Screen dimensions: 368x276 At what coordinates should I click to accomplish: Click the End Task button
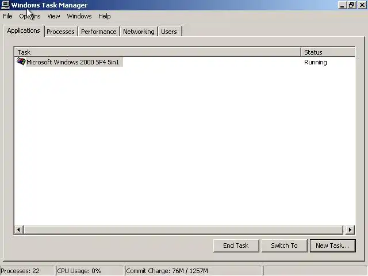coord(236,246)
